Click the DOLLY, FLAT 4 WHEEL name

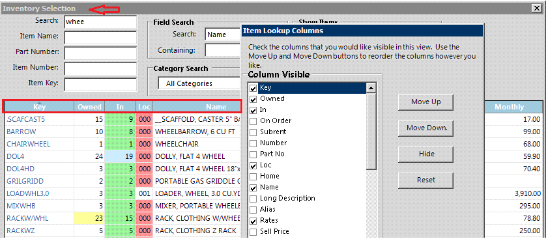pos(190,156)
